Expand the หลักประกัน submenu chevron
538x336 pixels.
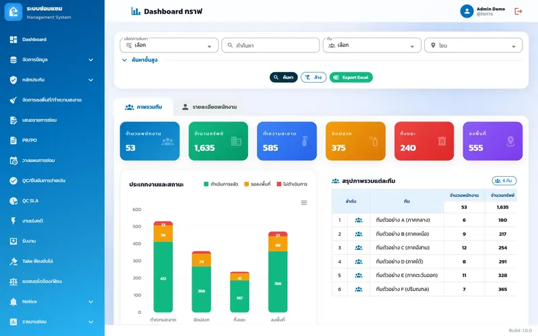pos(91,80)
